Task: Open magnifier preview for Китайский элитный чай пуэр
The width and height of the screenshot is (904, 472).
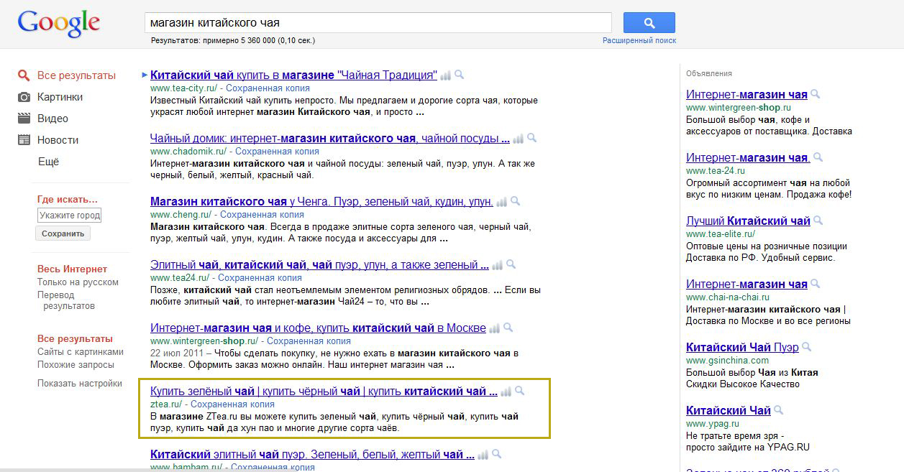Action: coord(496,454)
